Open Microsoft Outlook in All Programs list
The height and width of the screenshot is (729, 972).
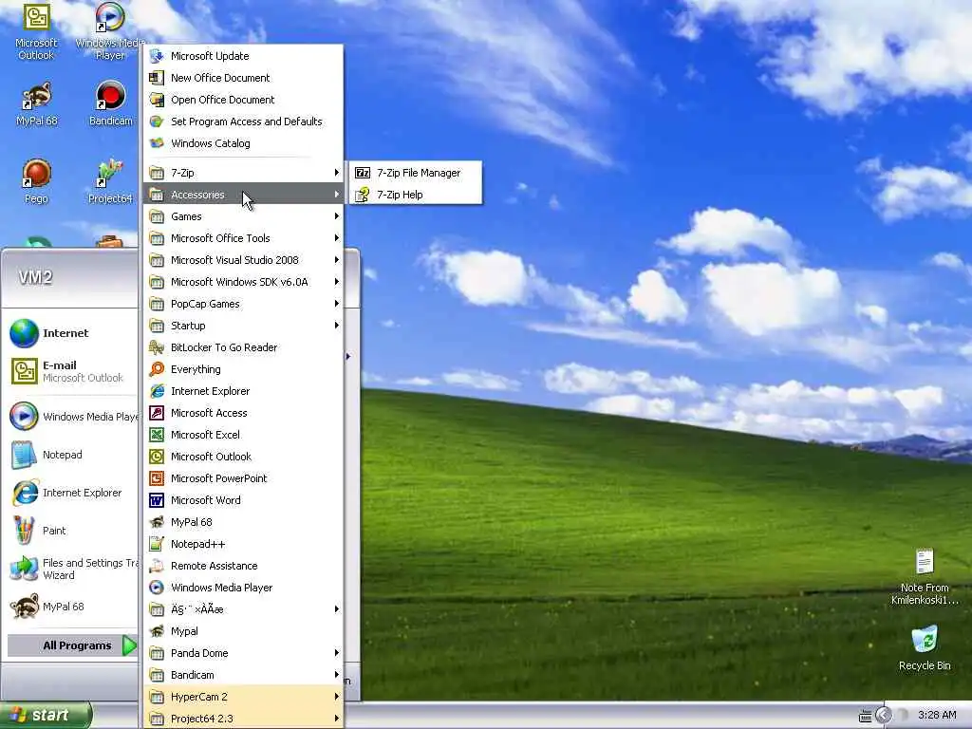point(243,457)
